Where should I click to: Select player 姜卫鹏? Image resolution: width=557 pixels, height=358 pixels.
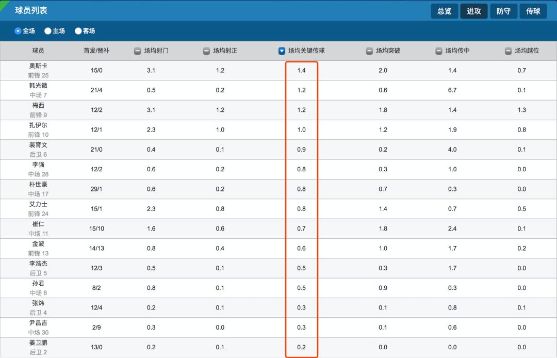[38, 343]
